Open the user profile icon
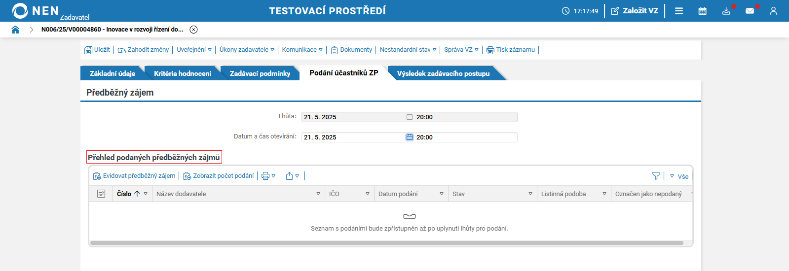 click(x=773, y=11)
